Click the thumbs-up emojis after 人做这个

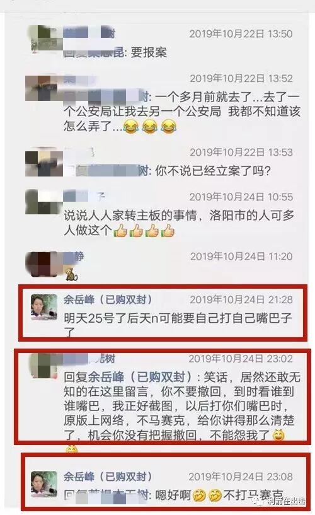point(144,231)
